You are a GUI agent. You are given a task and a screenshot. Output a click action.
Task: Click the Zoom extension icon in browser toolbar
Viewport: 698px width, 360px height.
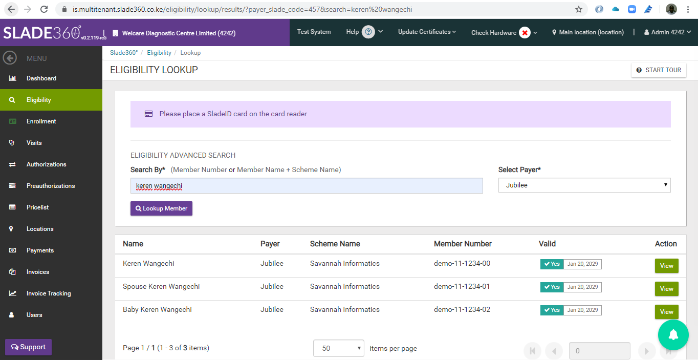[632, 9]
